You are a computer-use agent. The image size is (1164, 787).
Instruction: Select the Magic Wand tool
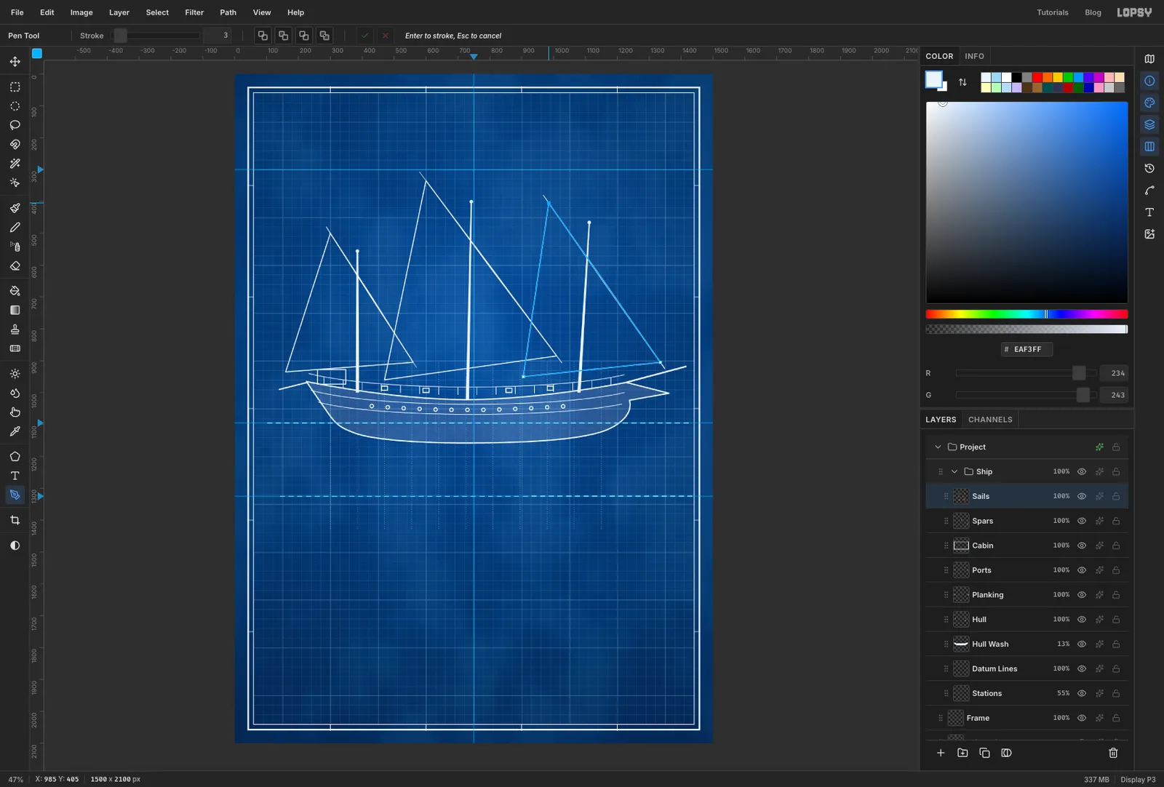click(15, 164)
